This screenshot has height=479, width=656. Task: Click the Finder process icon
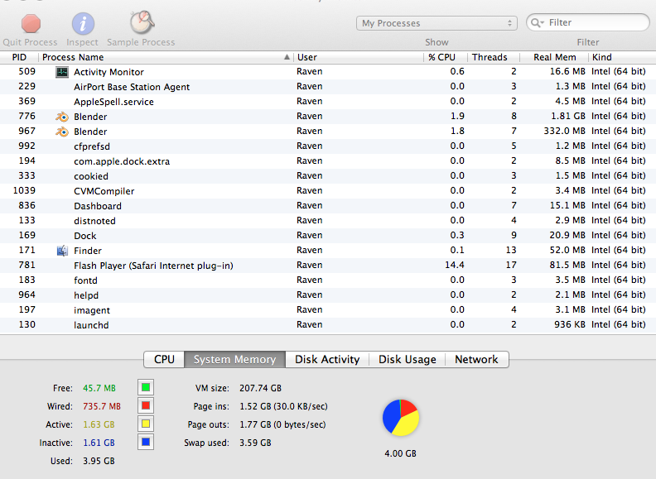point(62,251)
